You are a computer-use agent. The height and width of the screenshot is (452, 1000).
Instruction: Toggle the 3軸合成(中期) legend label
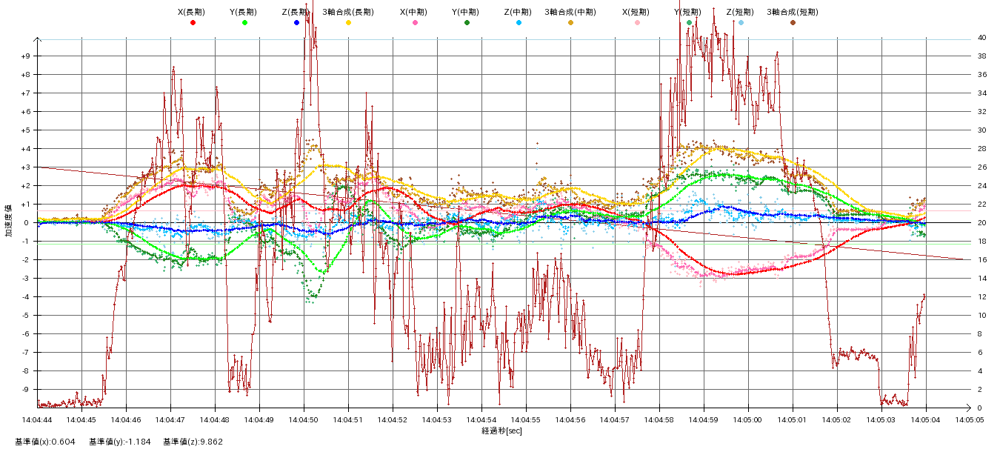pyautogui.click(x=570, y=12)
